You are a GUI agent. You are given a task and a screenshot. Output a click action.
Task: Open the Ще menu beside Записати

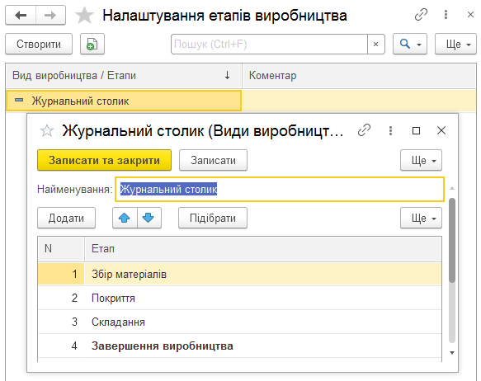421,160
